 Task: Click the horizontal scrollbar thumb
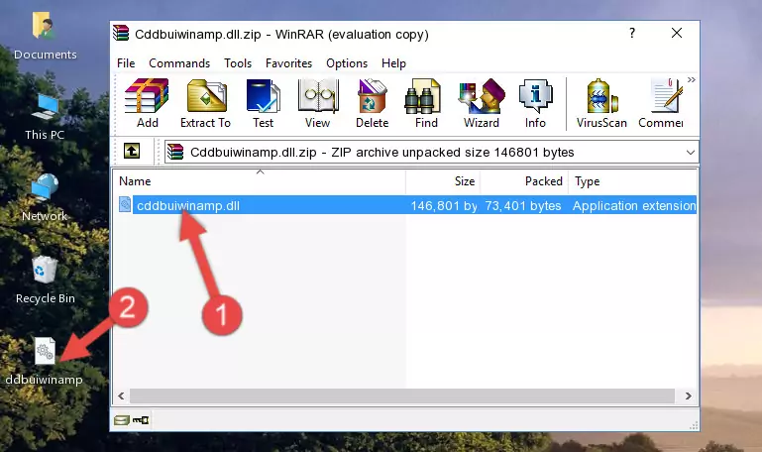[402, 395]
